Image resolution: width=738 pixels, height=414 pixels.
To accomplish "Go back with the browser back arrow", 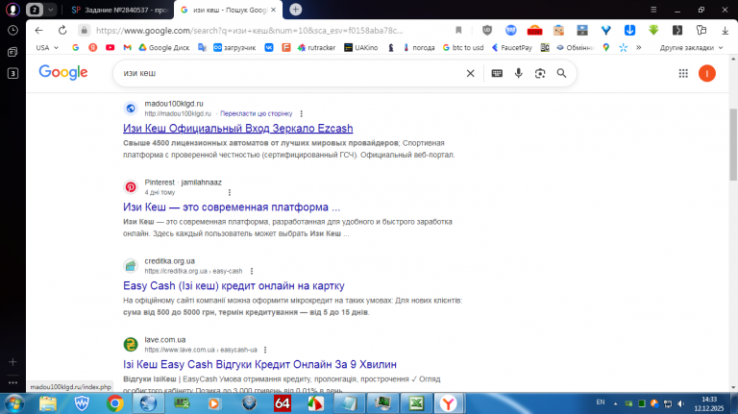I will [38, 30].
